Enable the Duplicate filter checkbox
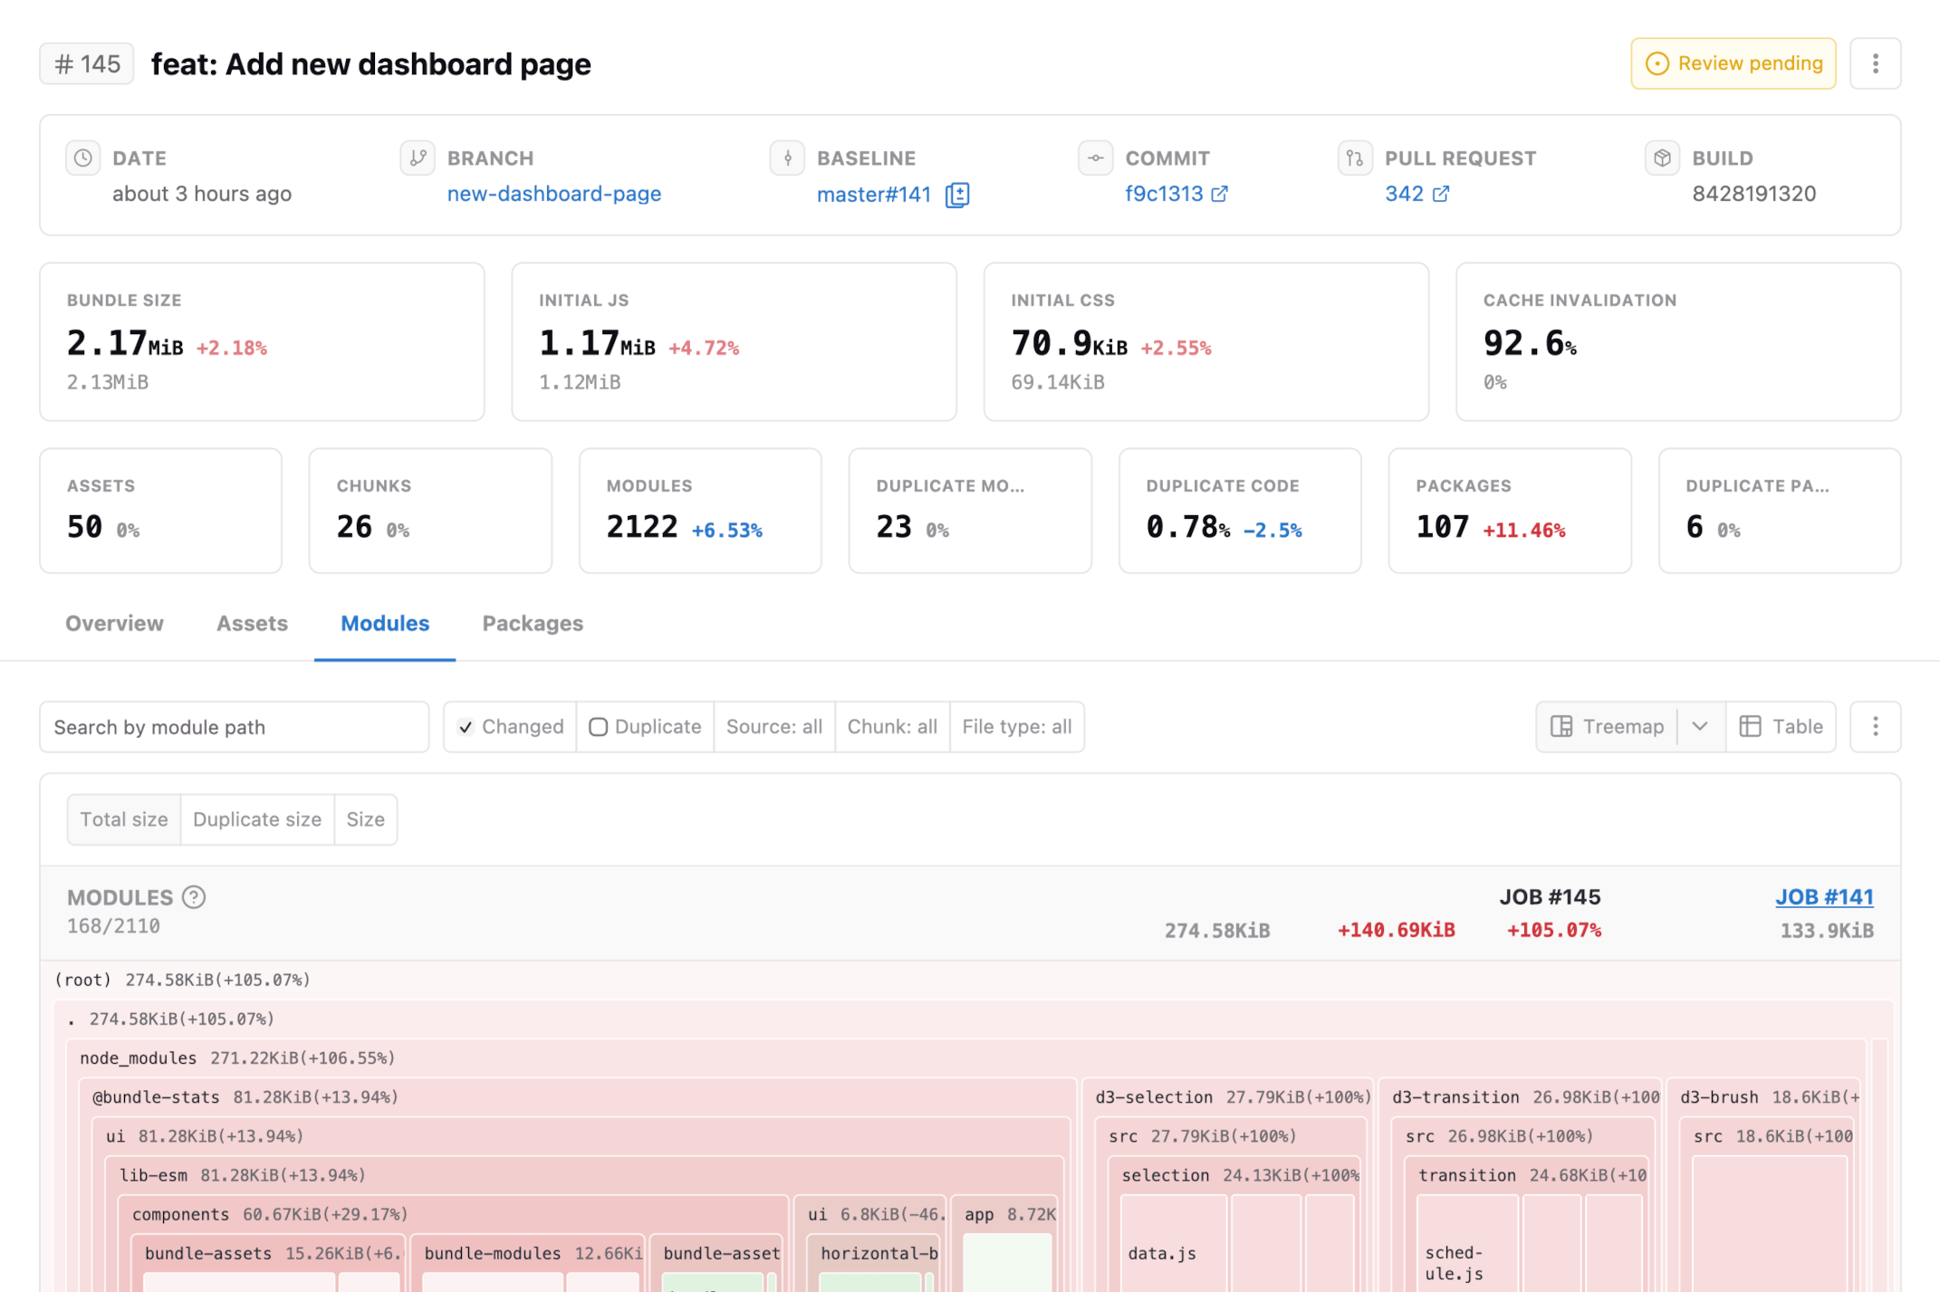Image resolution: width=1940 pixels, height=1292 pixels. pos(598,727)
